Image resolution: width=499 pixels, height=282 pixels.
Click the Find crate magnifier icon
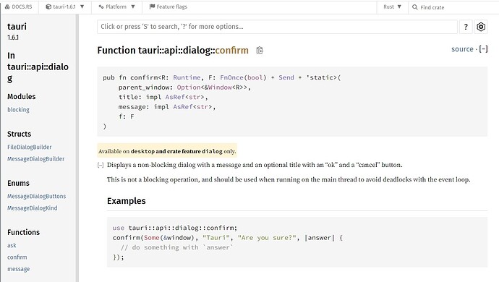point(414,7)
